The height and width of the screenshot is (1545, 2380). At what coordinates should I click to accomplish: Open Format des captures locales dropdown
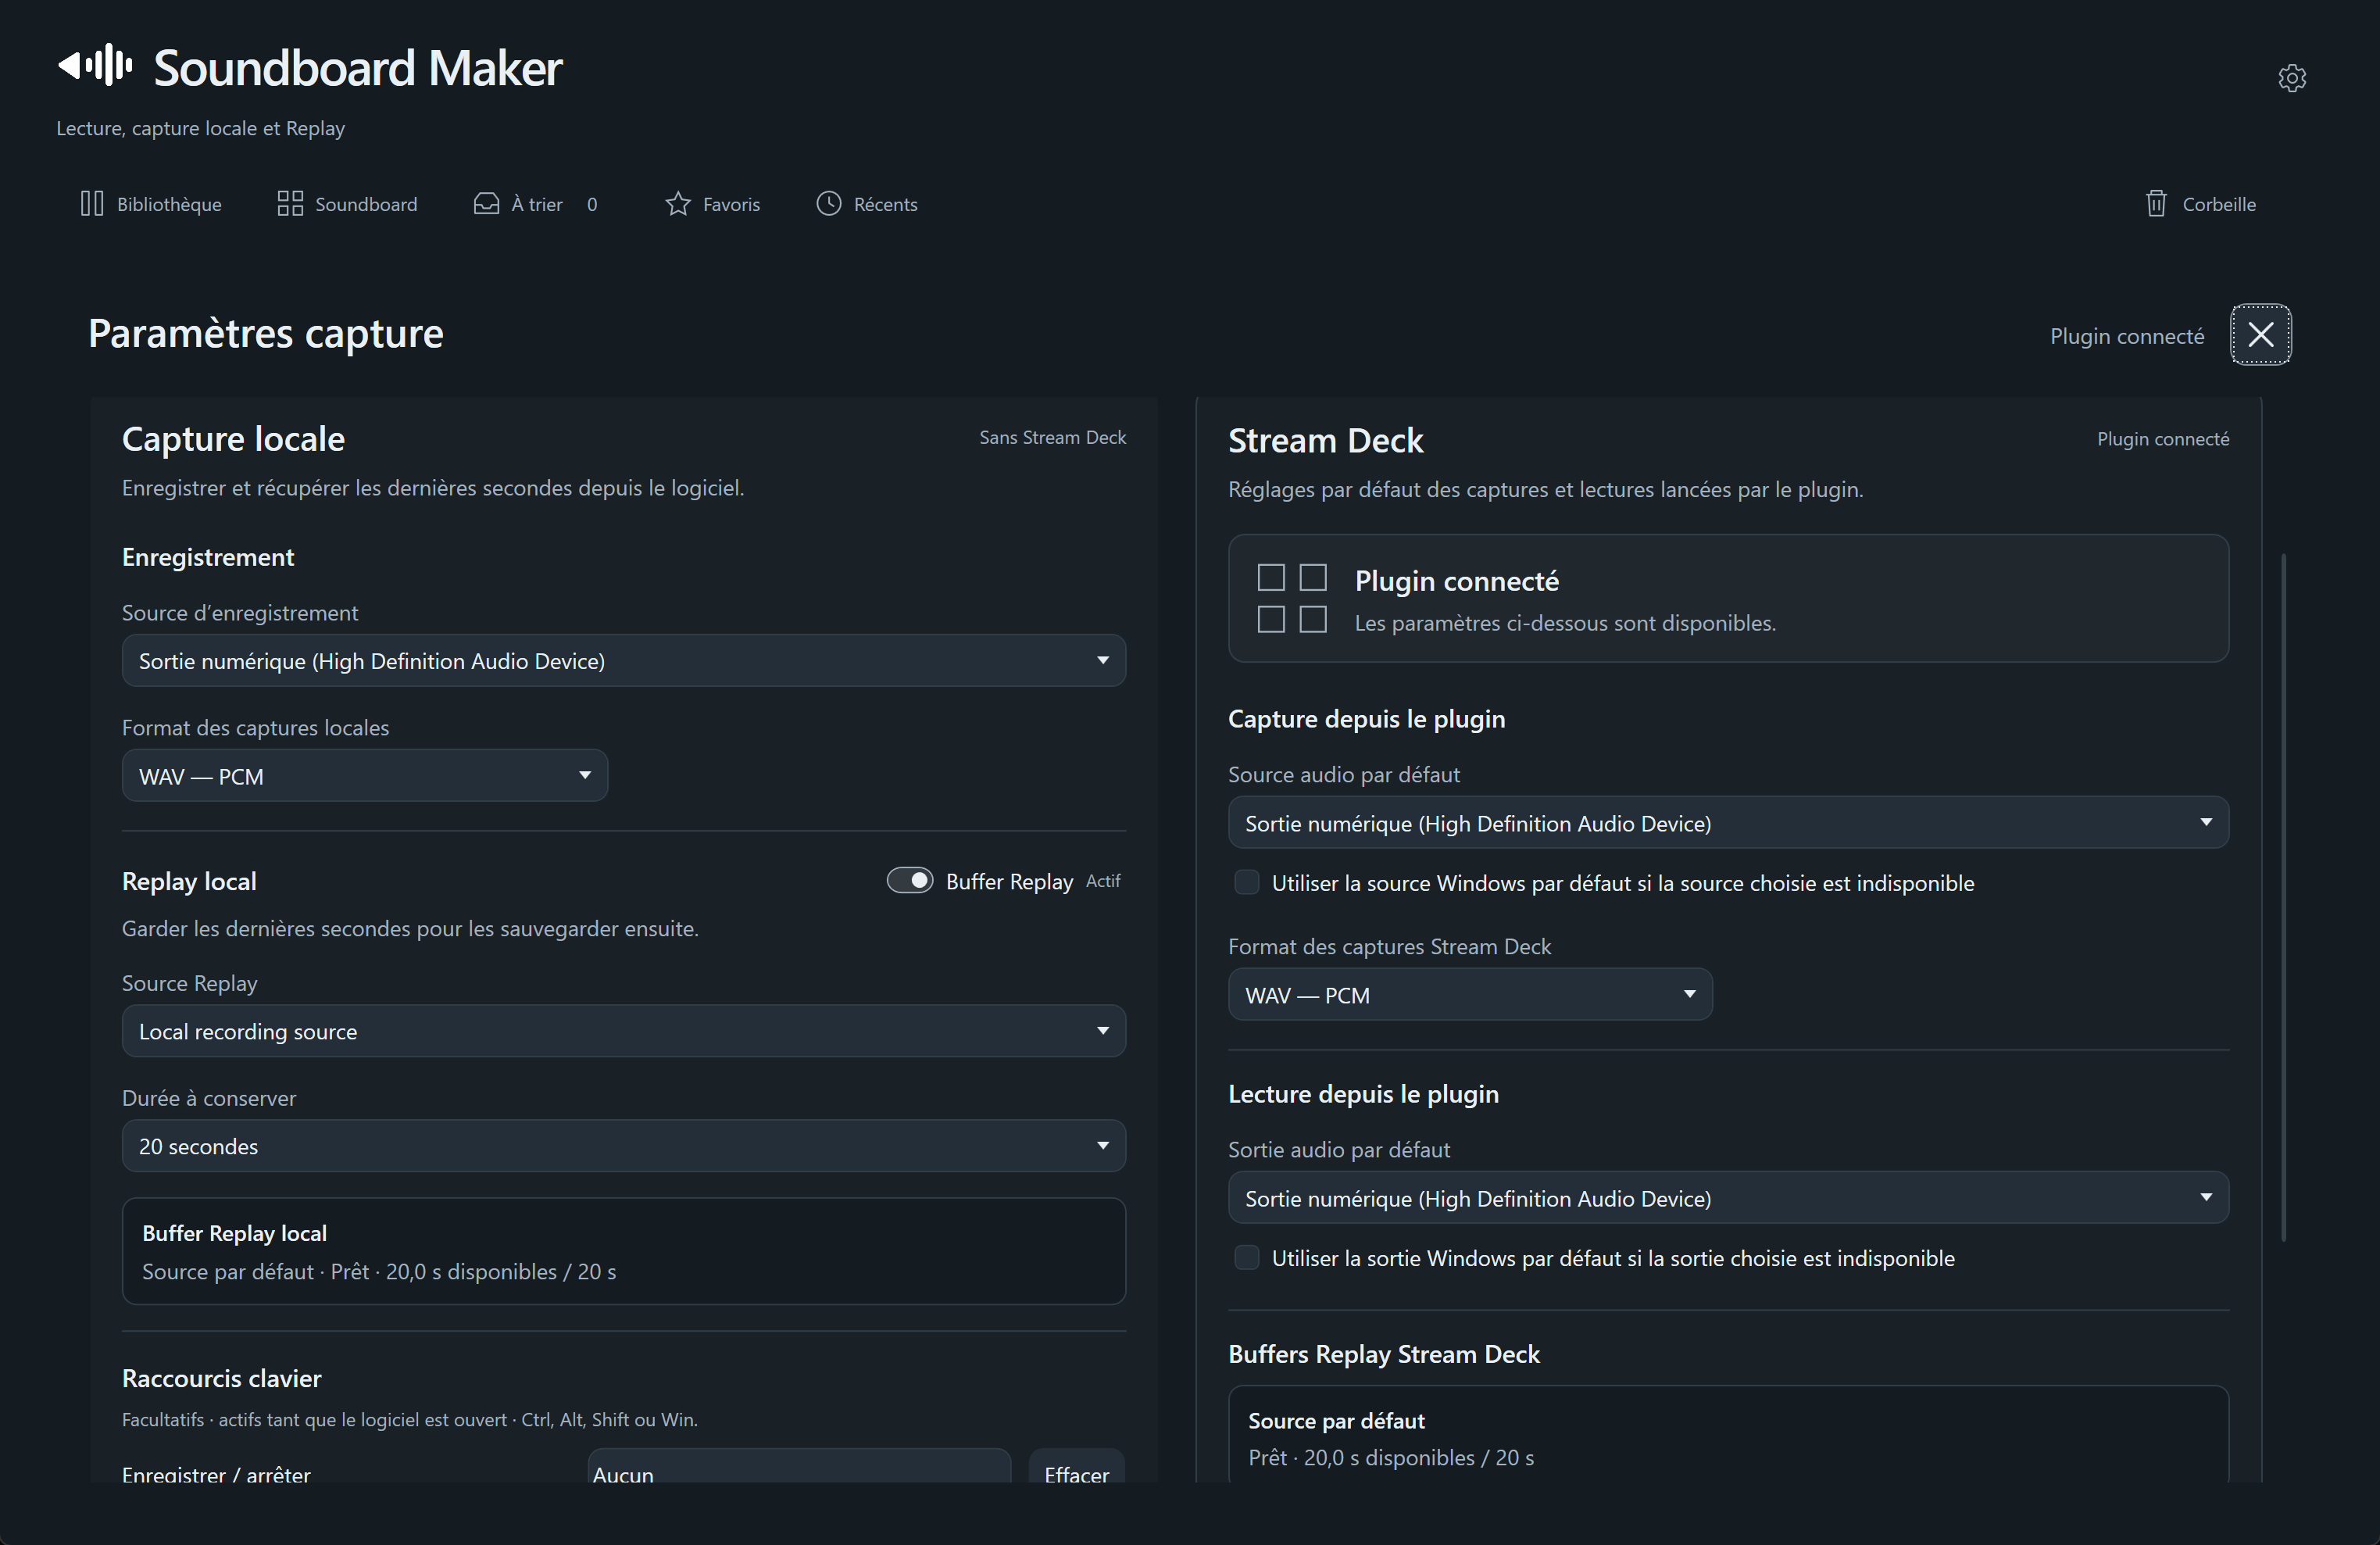coord(365,775)
